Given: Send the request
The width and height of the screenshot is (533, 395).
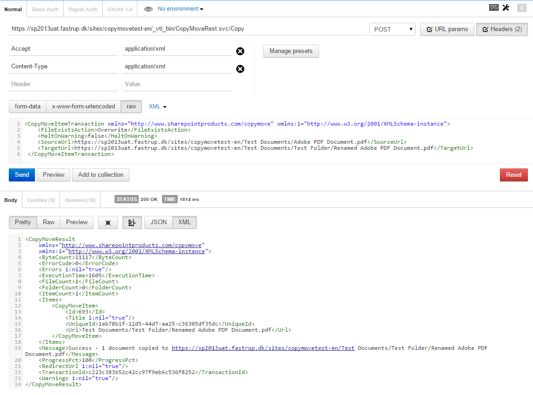Looking at the screenshot, I should tap(21, 174).
